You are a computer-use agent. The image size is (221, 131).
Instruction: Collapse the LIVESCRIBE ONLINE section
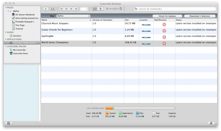point(6,46)
